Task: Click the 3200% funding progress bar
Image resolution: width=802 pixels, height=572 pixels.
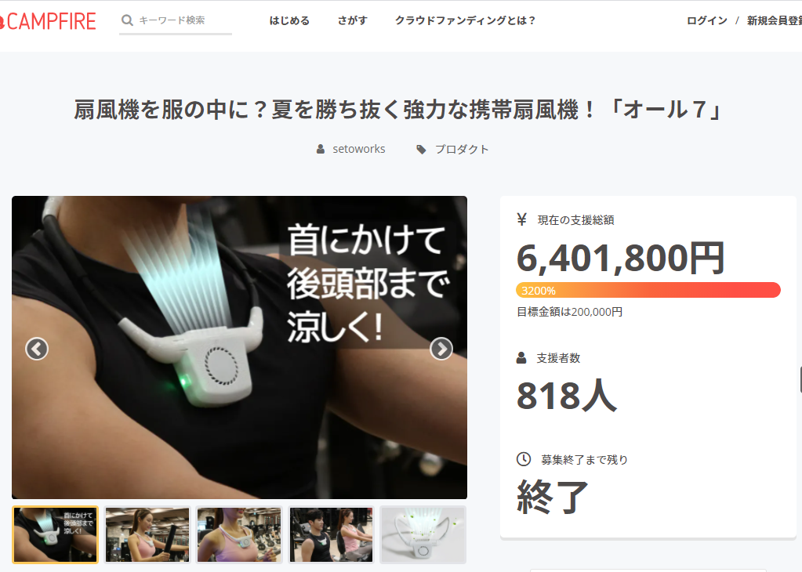Action: 648,290
